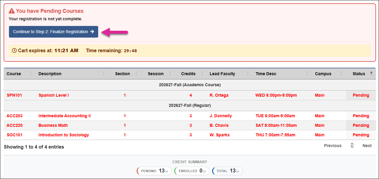This screenshot has width=379, height=179.
Task: Sort table by Description column arrows
Action: 104,74
